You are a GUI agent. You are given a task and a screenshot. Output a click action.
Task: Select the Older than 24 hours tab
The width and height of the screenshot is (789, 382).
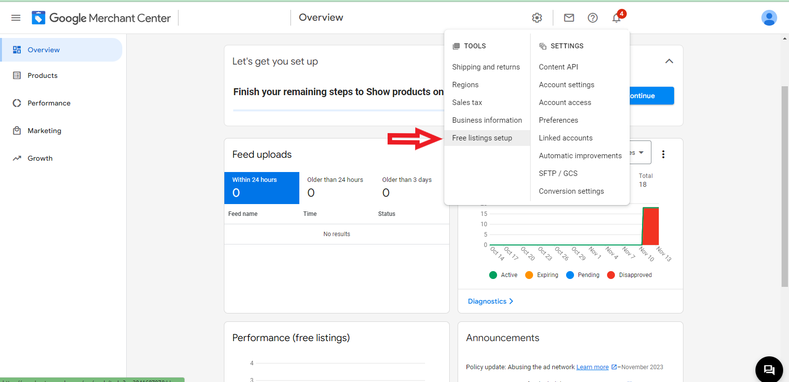tap(337, 188)
